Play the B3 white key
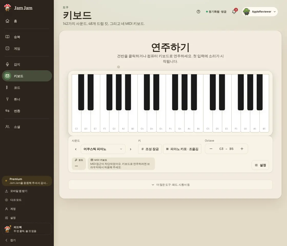Viewport: 287px width, 246px height. click(x=133, y=121)
